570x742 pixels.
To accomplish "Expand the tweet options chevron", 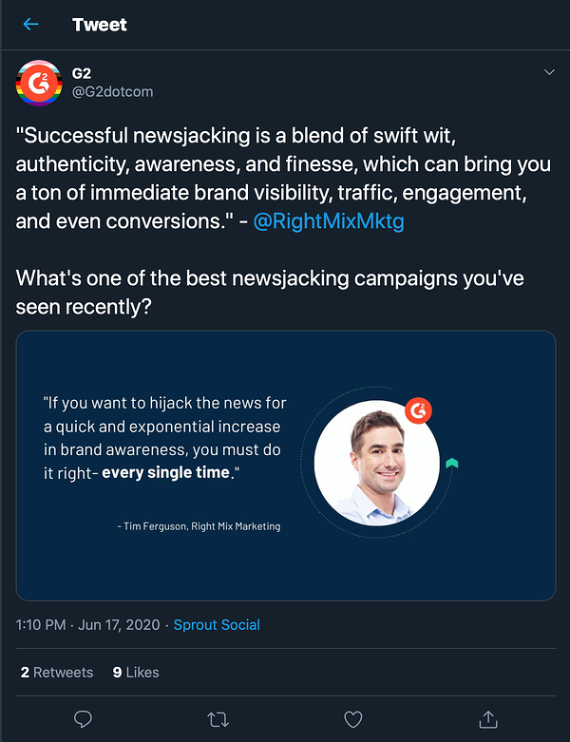I will [549, 72].
